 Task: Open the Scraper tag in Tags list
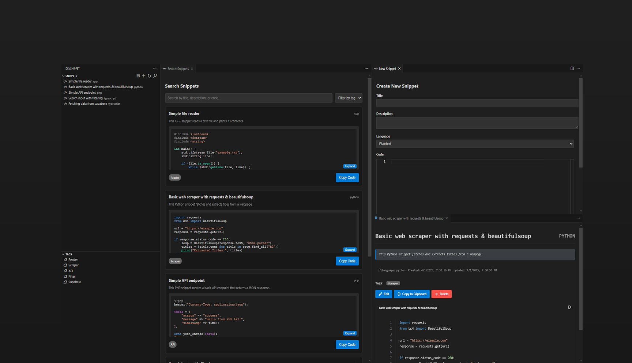pyautogui.click(x=73, y=265)
